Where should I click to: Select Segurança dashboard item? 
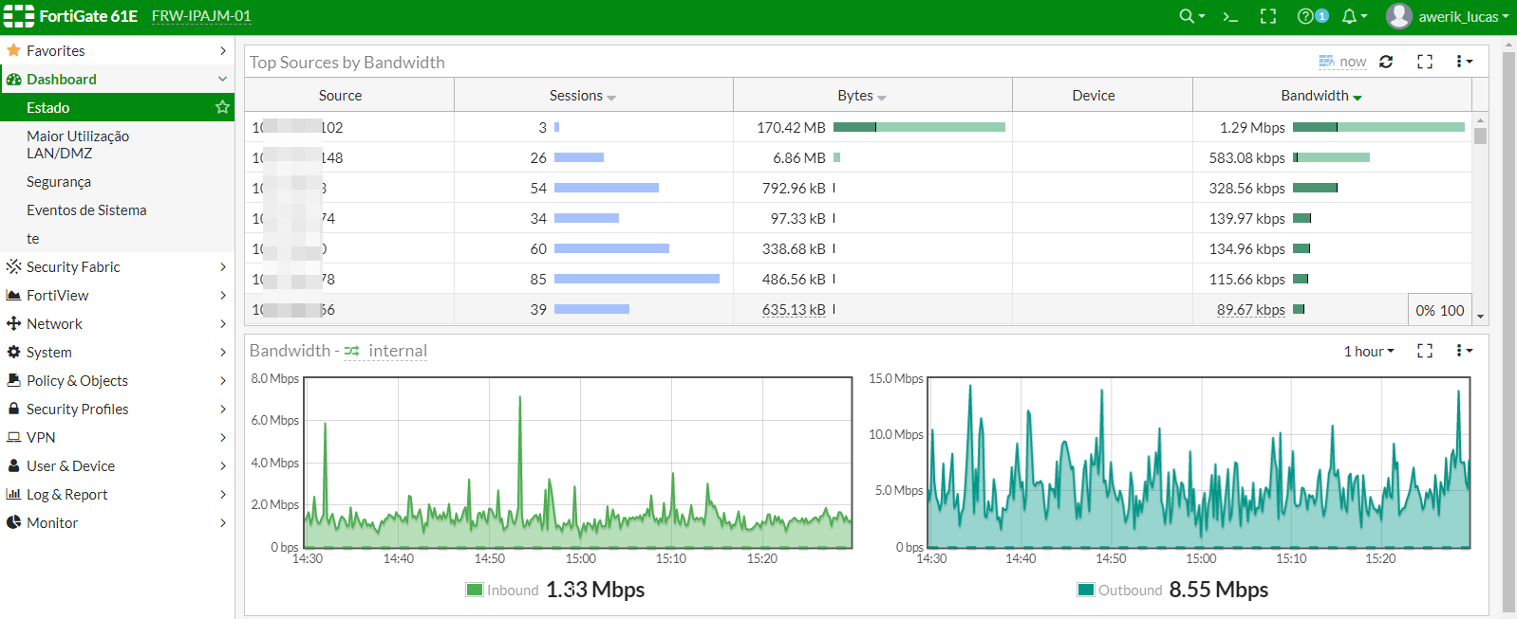point(59,181)
